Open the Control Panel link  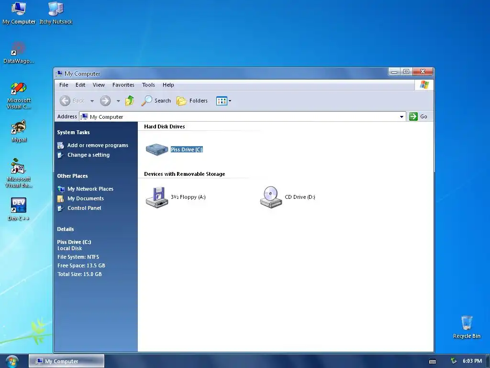pyautogui.click(x=84, y=208)
